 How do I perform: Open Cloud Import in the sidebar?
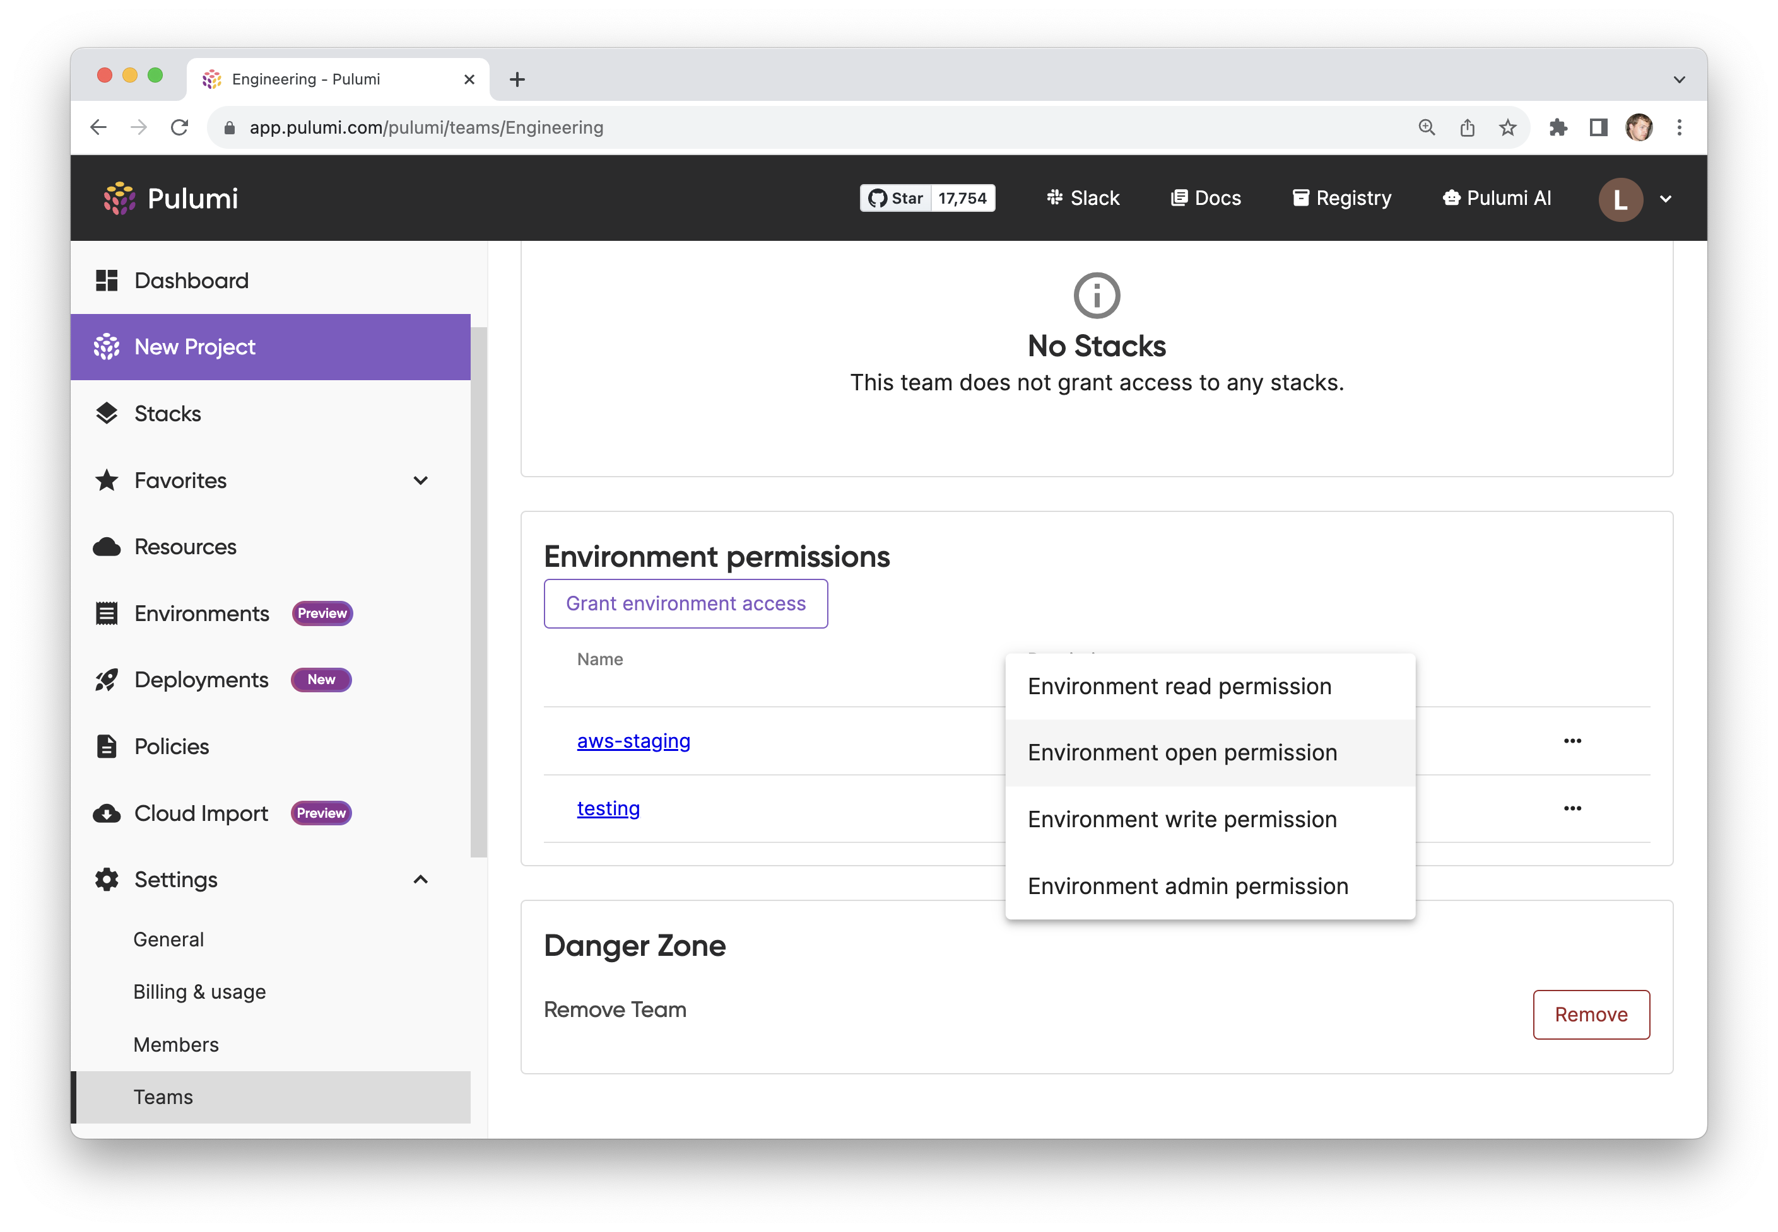[270, 813]
